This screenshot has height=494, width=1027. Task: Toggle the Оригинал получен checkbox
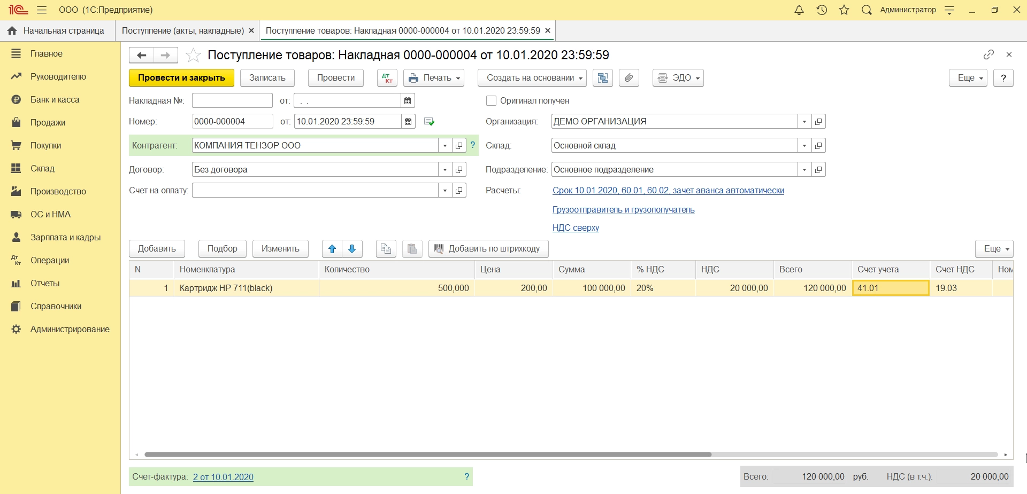(491, 101)
